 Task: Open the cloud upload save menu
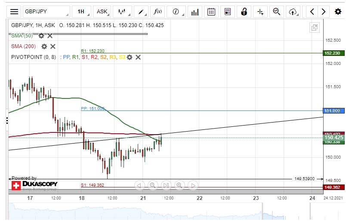tap(293, 12)
